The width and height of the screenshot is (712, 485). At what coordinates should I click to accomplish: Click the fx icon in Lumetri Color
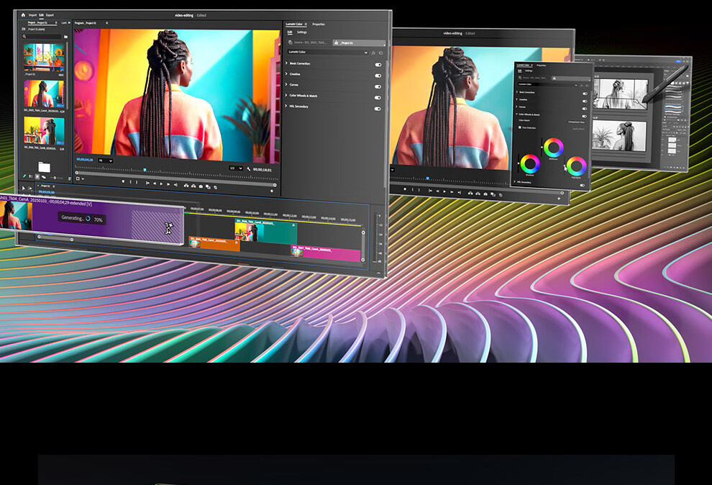coord(373,53)
